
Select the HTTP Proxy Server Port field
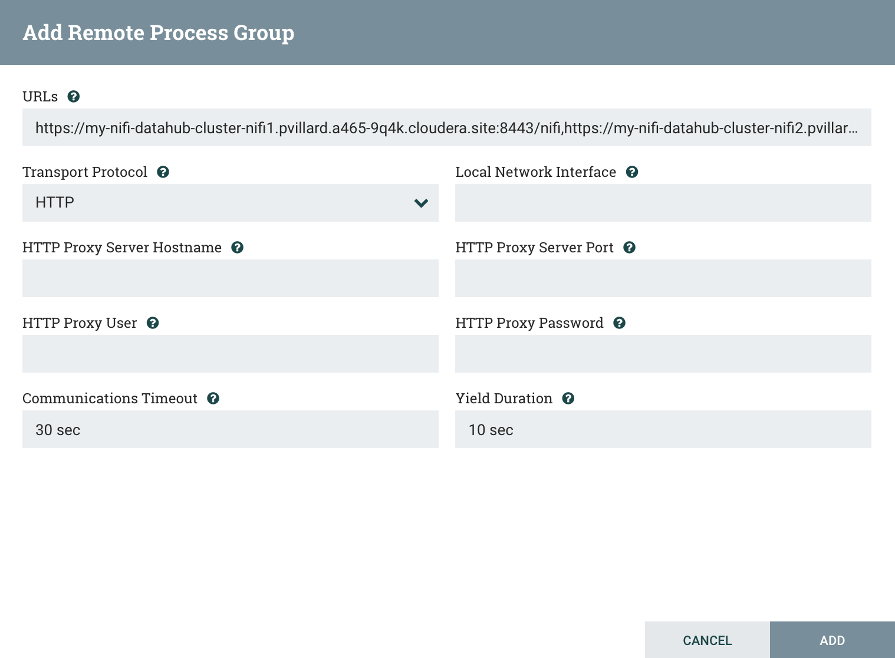coord(663,278)
